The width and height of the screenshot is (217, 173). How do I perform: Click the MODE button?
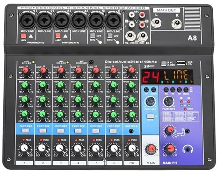point(186,90)
